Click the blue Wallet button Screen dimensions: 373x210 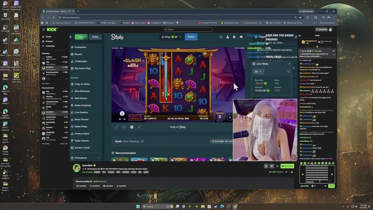click(191, 37)
